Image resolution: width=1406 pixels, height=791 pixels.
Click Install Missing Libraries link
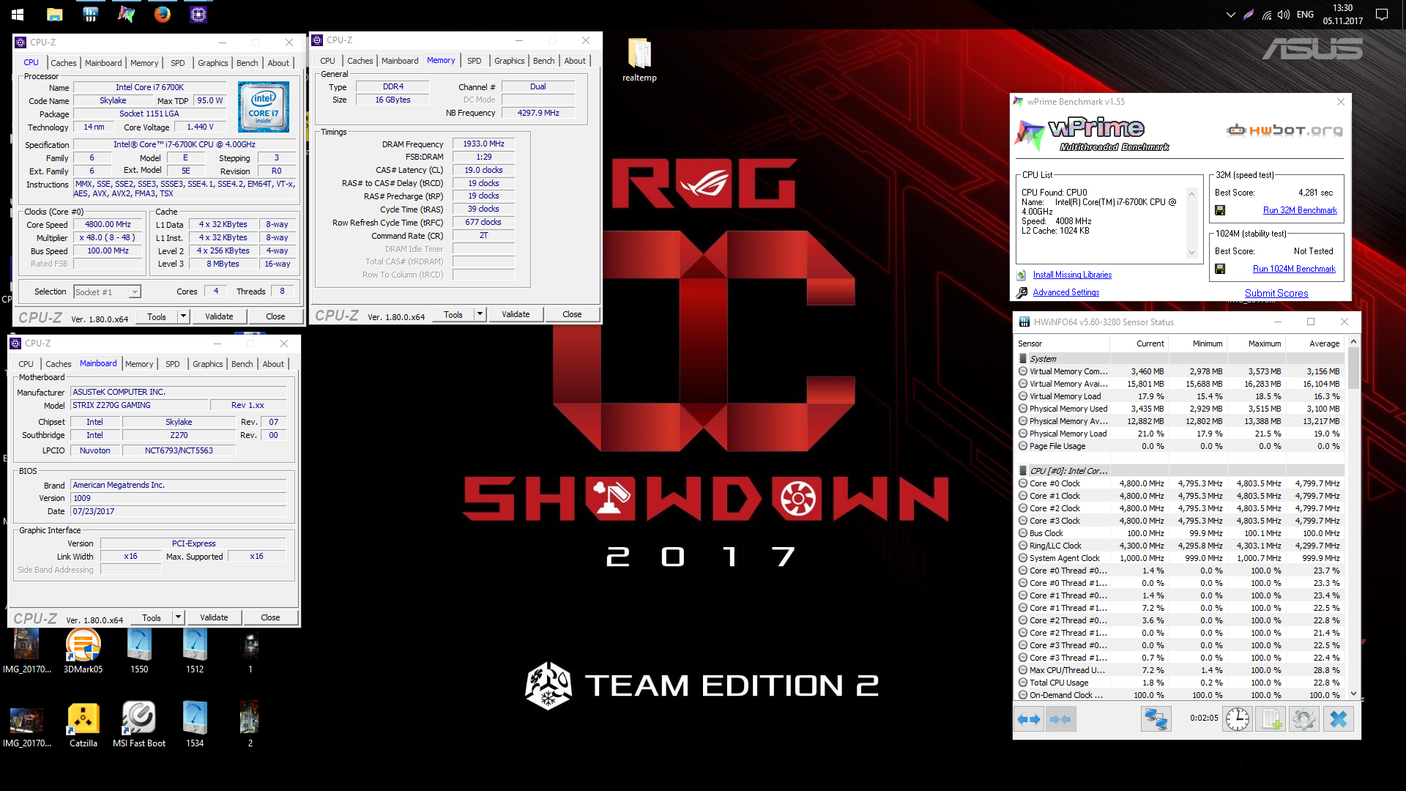pos(1072,275)
